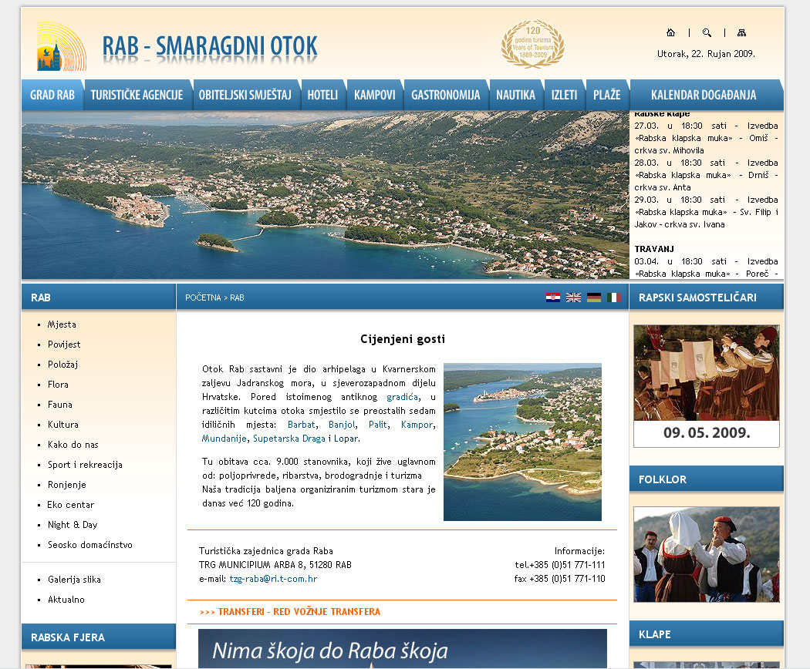The width and height of the screenshot is (810, 669).
Task: Click the Folklor dancers photo
Action: (x=706, y=553)
